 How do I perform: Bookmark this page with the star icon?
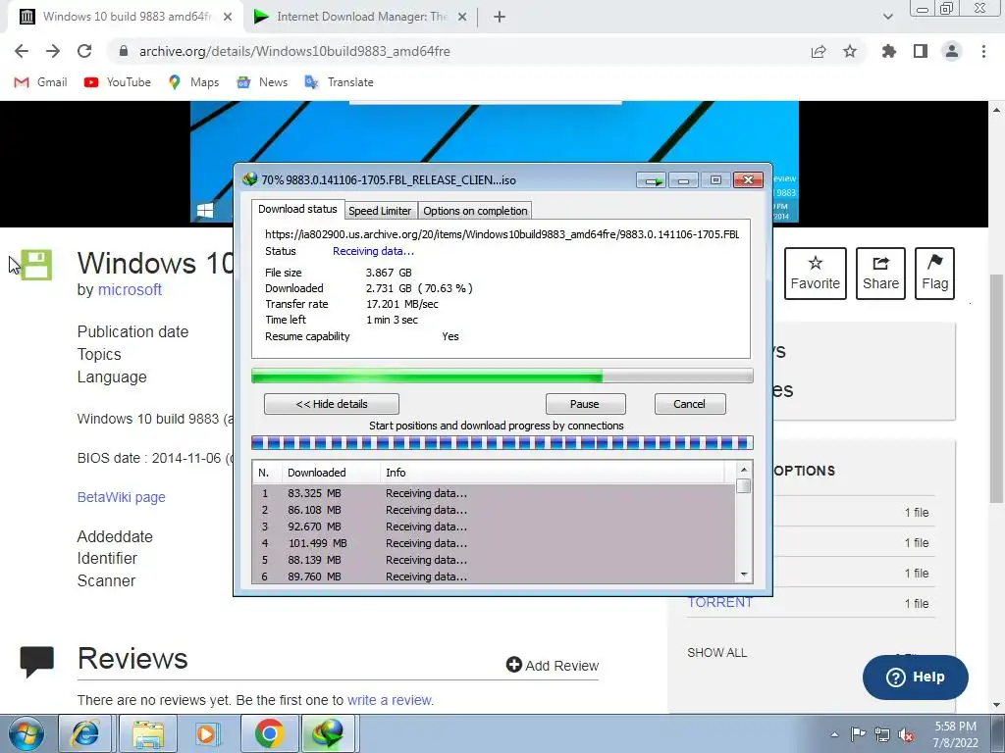(x=850, y=51)
